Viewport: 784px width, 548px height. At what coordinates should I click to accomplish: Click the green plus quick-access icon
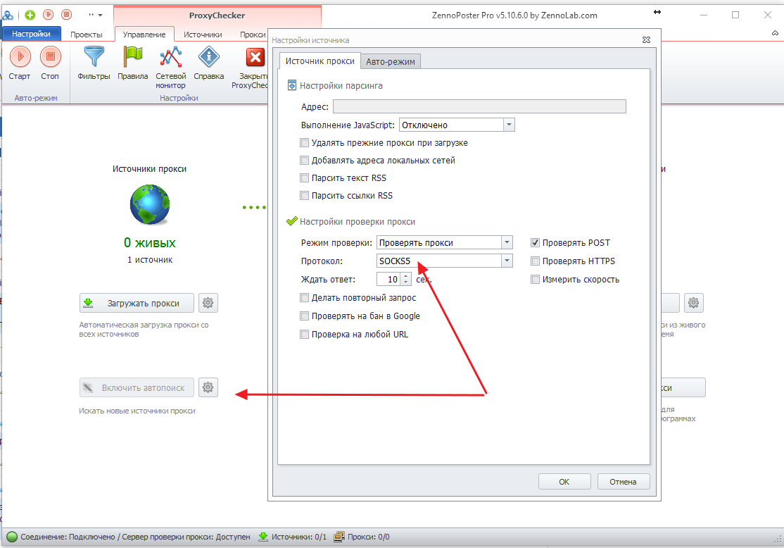[x=30, y=15]
